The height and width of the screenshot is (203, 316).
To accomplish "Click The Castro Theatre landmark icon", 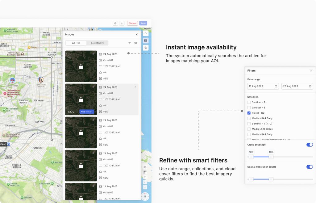I will pos(41,80).
